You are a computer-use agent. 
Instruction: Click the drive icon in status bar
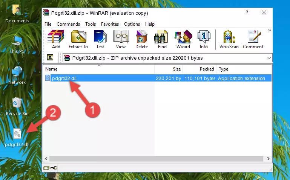click(46, 168)
